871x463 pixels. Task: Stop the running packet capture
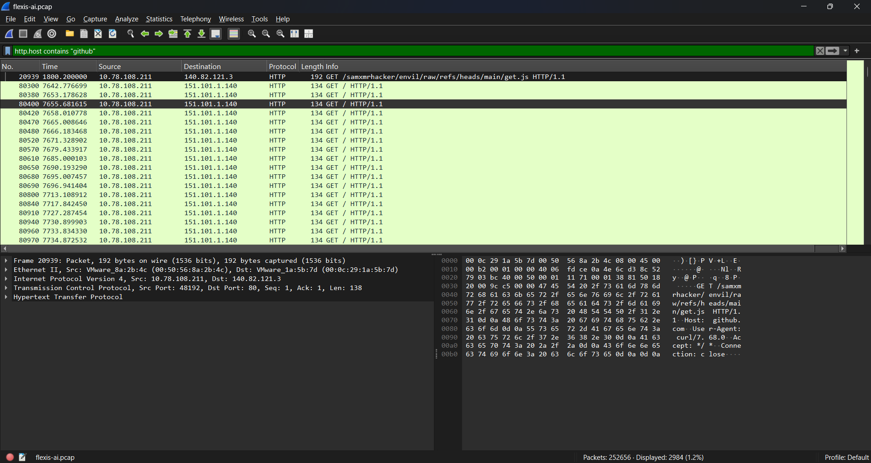[23, 34]
